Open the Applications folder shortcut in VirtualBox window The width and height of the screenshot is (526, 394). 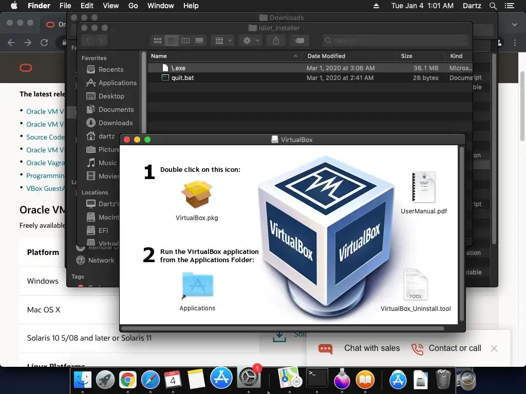tap(198, 285)
